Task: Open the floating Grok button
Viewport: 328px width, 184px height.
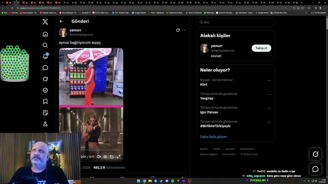Action: [x=315, y=154]
